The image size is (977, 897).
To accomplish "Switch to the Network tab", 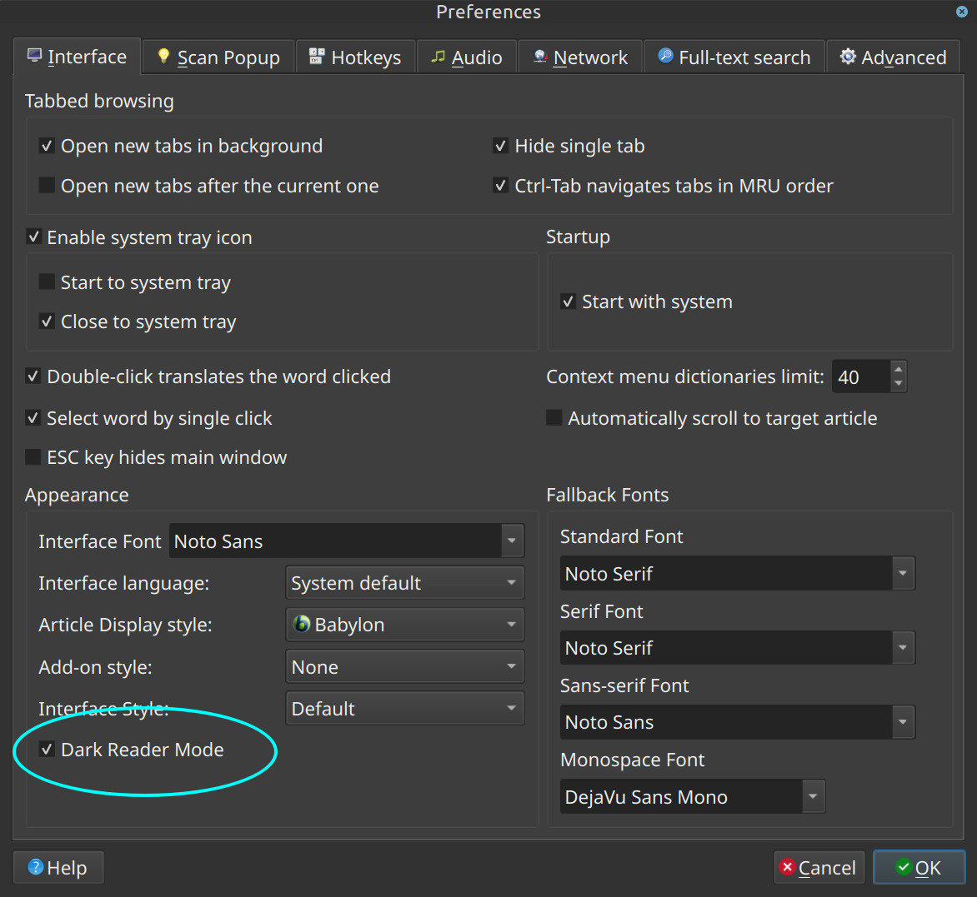I will pyautogui.click(x=580, y=57).
